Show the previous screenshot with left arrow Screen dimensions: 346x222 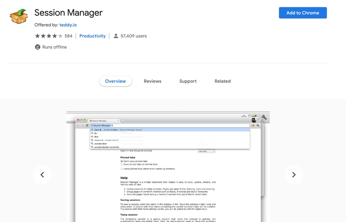(42, 175)
